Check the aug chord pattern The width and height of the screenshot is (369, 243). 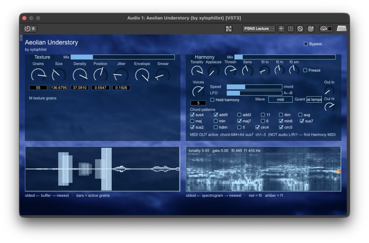point(300,115)
